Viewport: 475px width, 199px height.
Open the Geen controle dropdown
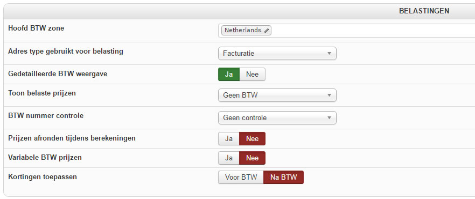click(277, 117)
